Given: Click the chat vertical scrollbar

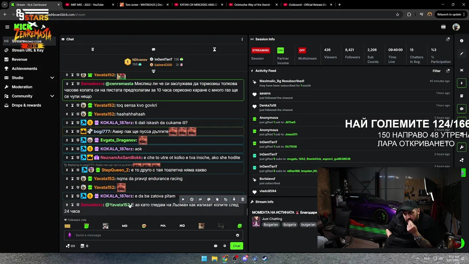Looking at the screenshot, I should pyautogui.click(x=247, y=212).
